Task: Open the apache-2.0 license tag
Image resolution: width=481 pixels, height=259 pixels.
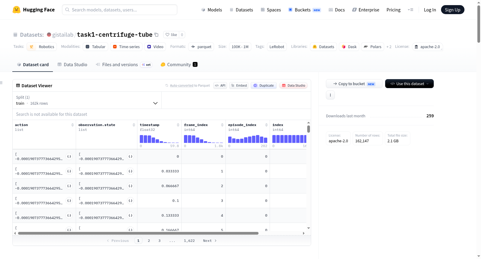Action: pos(427,47)
